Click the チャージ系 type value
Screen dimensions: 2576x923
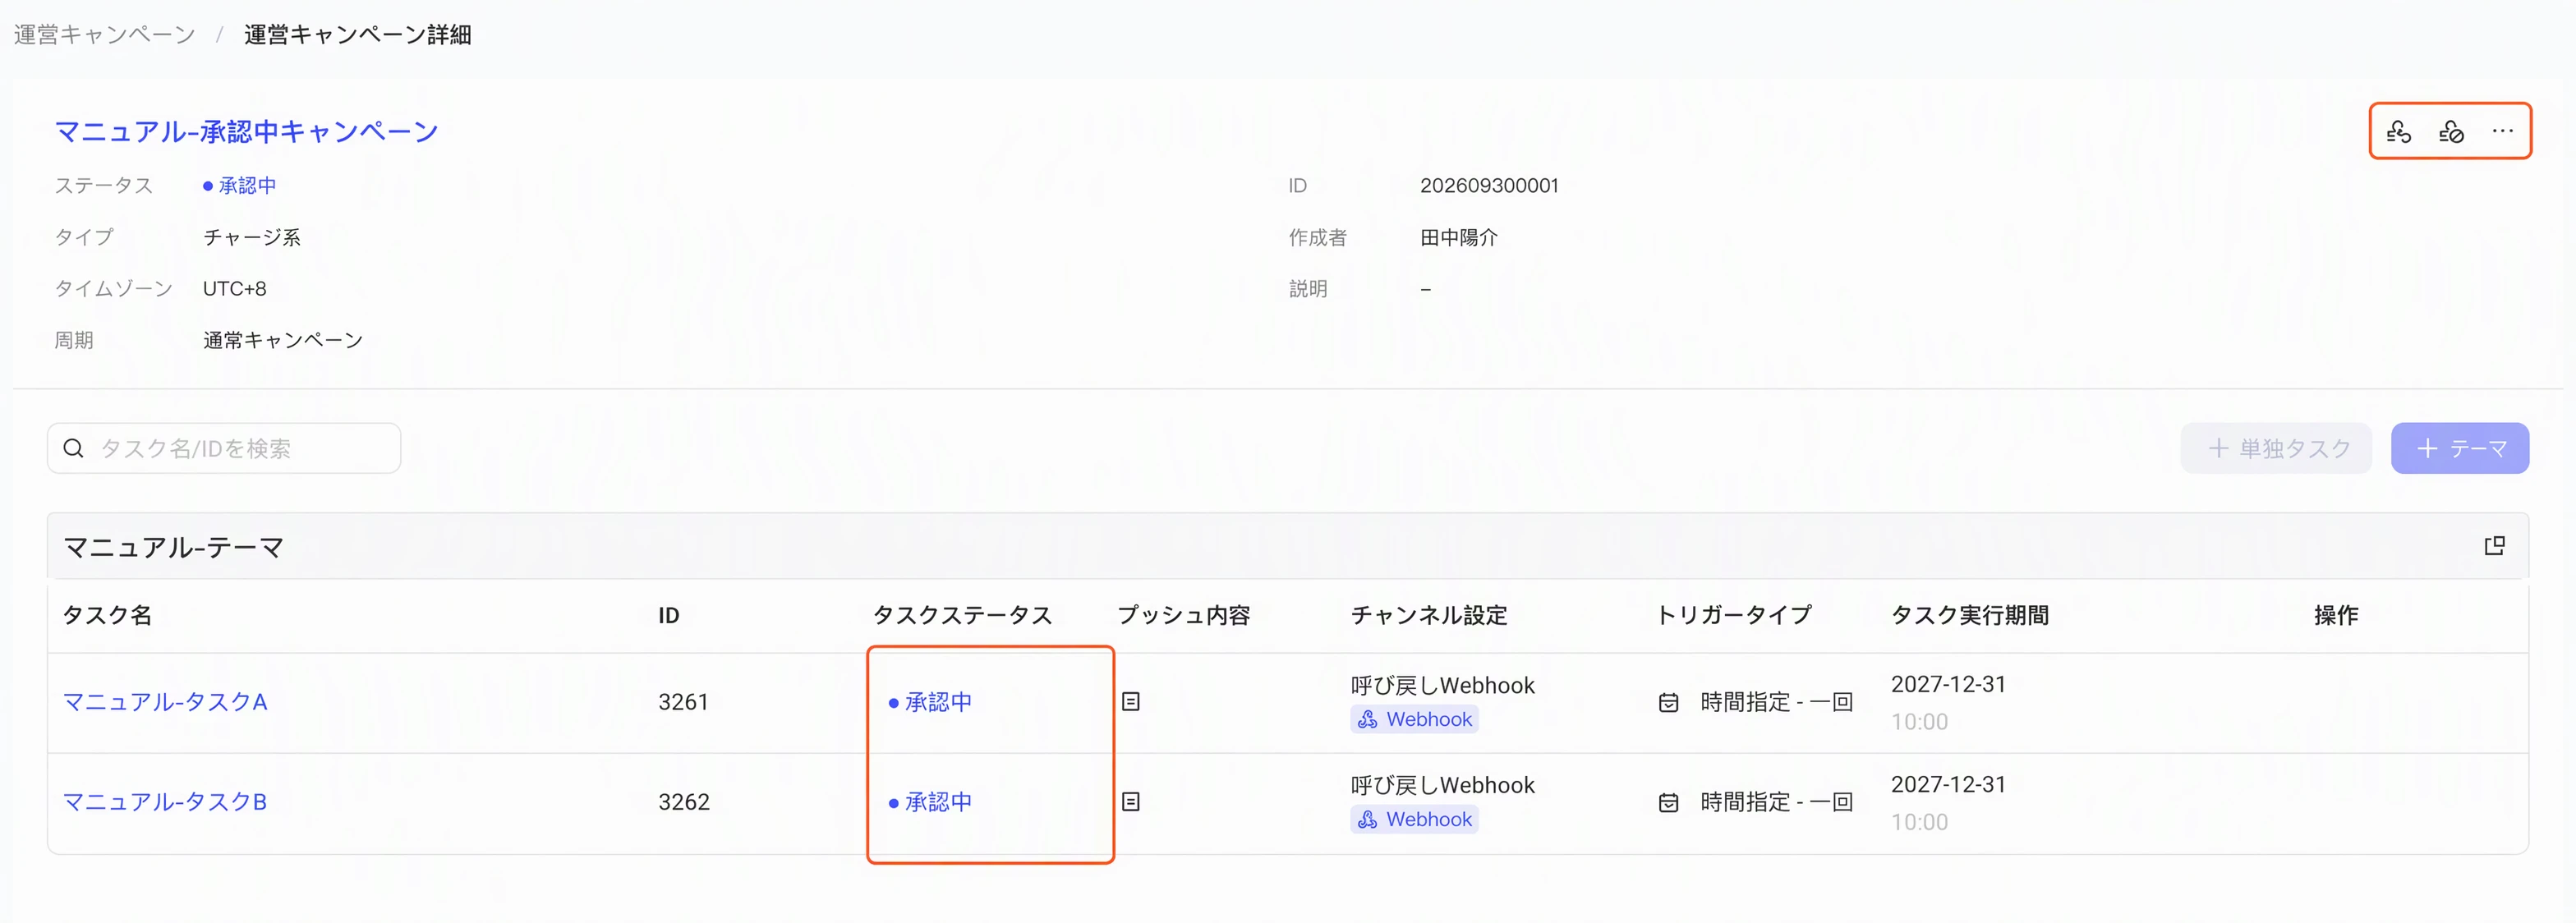251,237
